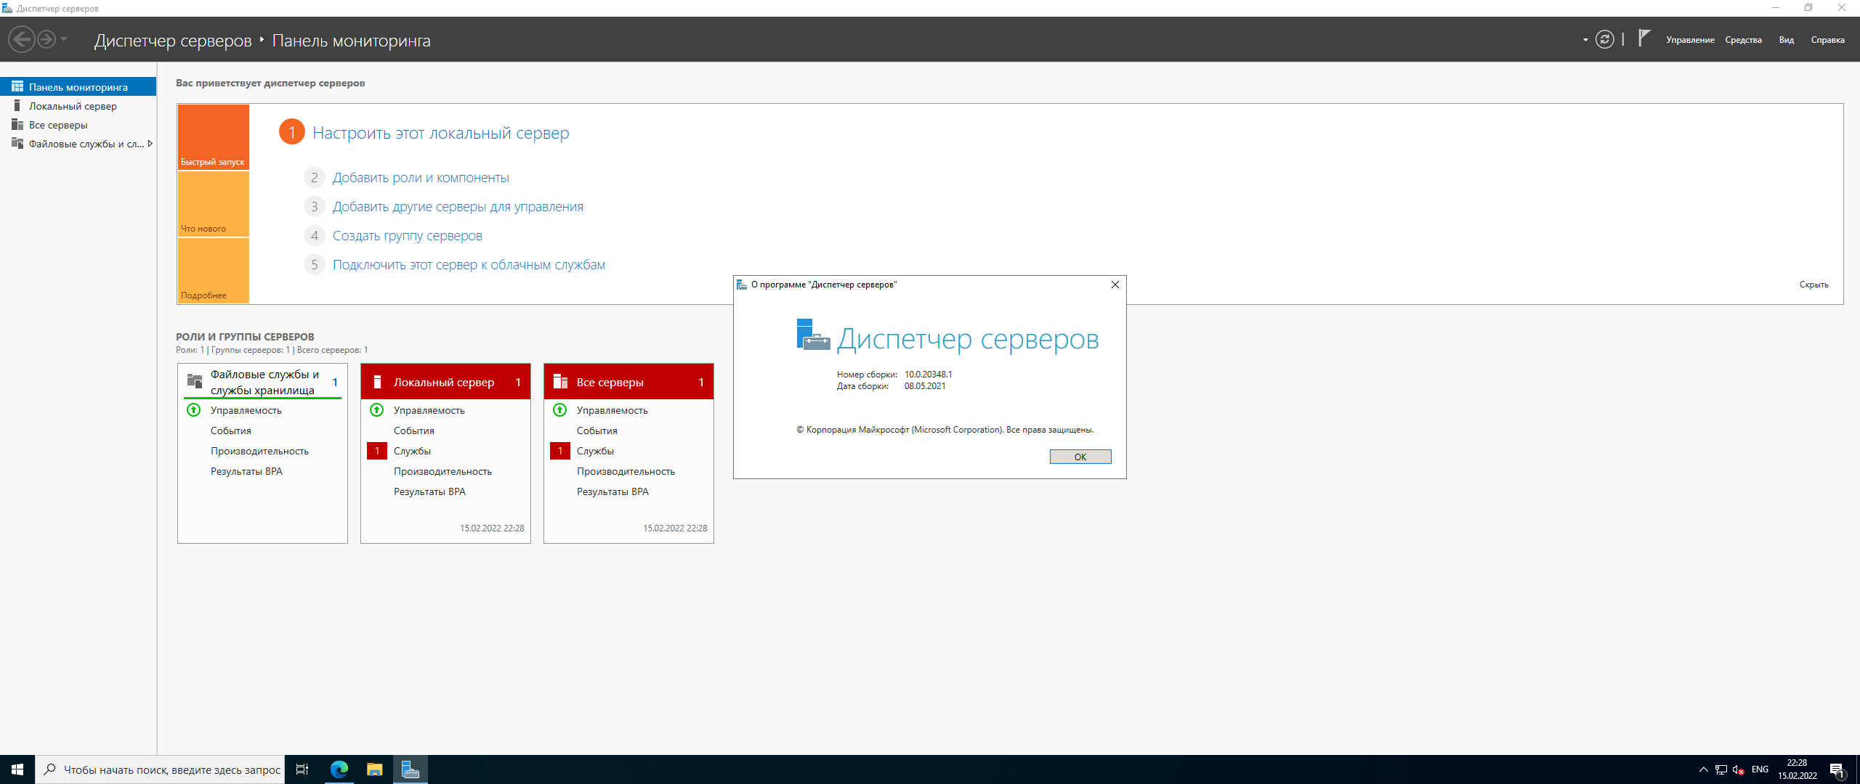Click red Службы alert badge in Локальный сервер
This screenshot has height=784, width=1860.
(377, 451)
